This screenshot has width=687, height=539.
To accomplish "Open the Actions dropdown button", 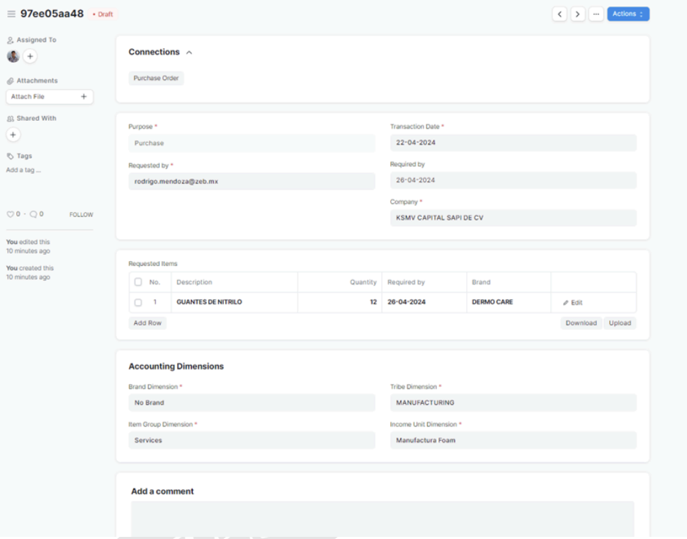I will [x=628, y=14].
